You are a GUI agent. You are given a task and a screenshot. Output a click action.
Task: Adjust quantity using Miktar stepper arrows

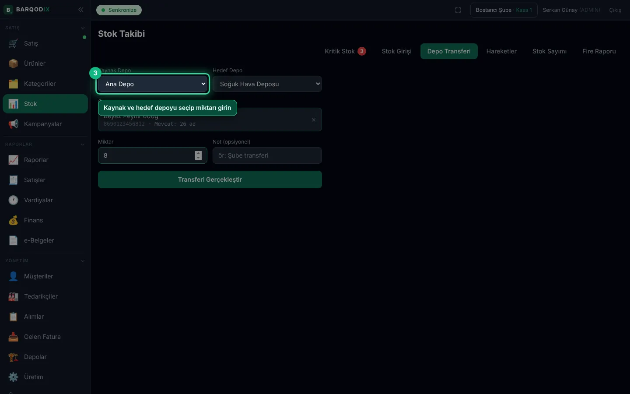point(198,155)
